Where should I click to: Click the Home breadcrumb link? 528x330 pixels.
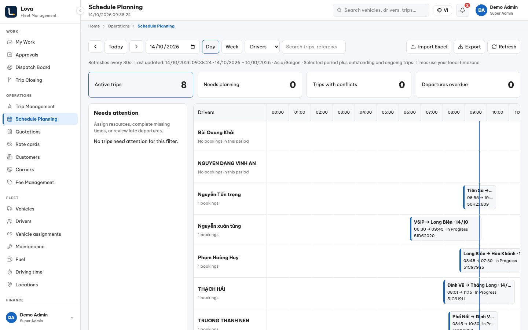pyautogui.click(x=94, y=26)
